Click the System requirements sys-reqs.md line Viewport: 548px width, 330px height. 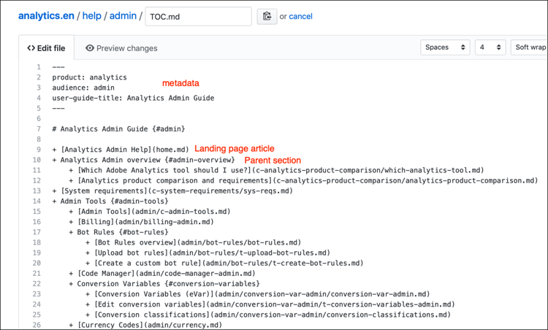(x=172, y=191)
